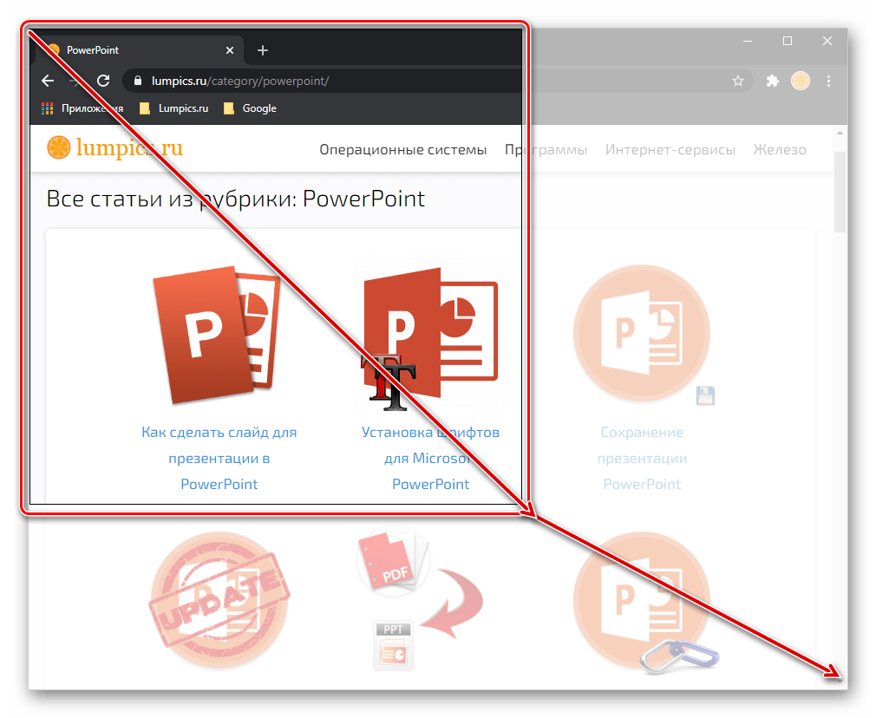Open the Chrome profile avatar
Screen dimensions: 876x718
(x=800, y=81)
